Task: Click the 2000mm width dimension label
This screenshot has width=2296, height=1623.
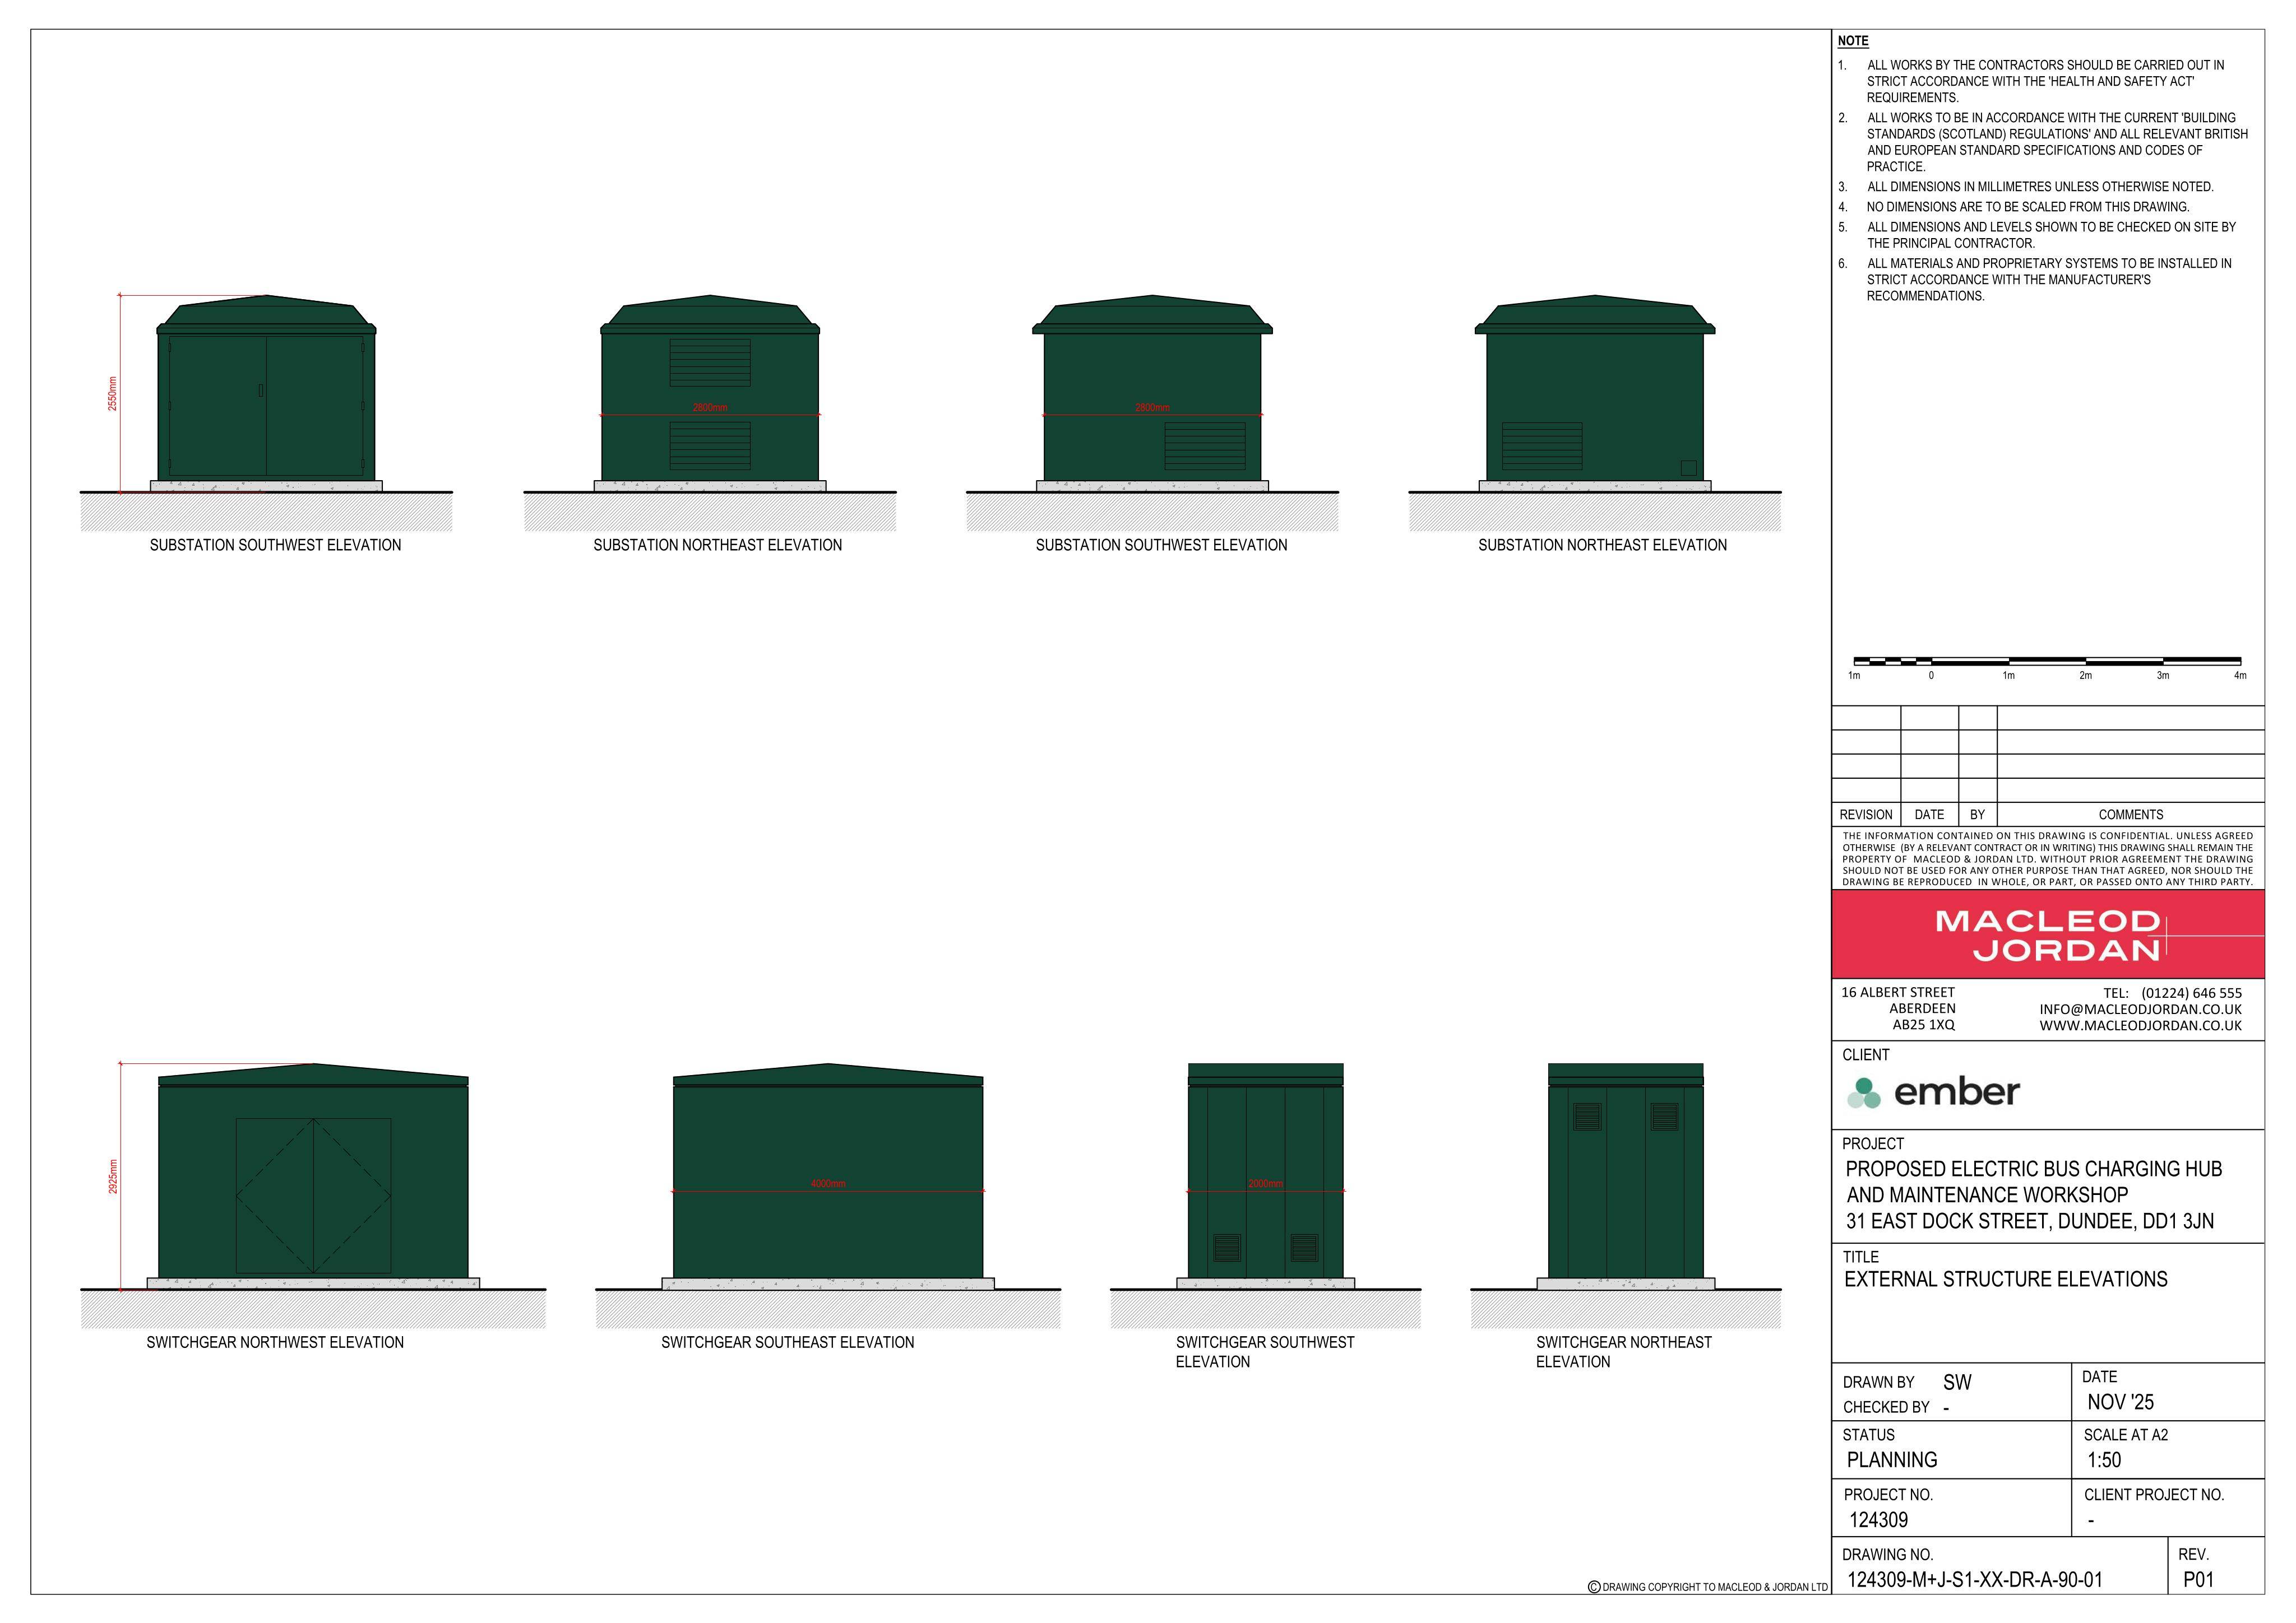Action: tap(1265, 1183)
